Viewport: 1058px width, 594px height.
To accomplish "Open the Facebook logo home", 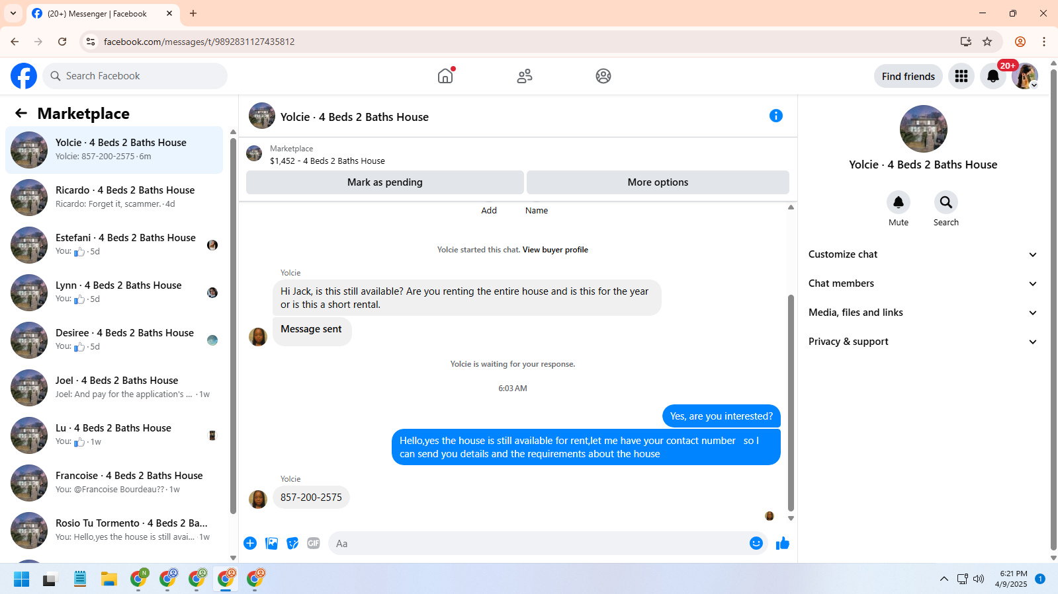I will click(x=24, y=76).
